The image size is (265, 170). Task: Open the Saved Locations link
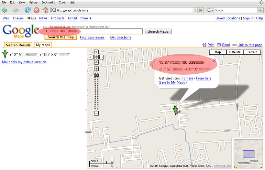(228, 18)
